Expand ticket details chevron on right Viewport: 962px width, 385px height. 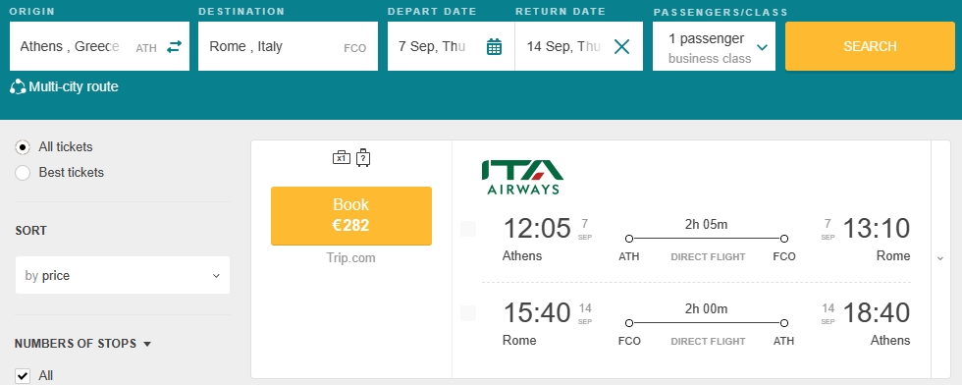tap(940, 258)
